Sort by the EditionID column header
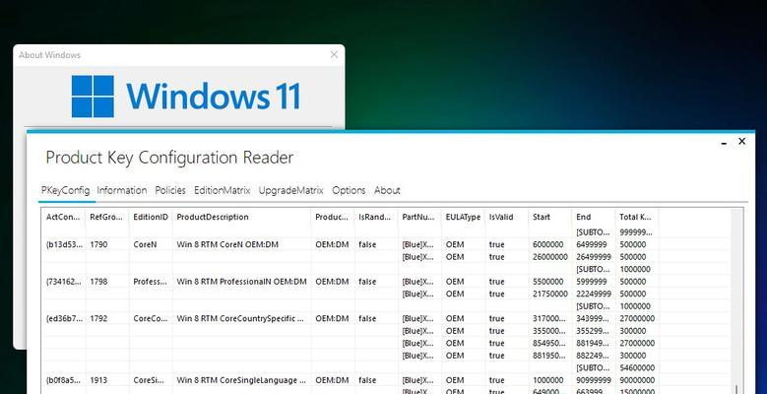This screenshot has width=767, height=394. pos(151,217)
